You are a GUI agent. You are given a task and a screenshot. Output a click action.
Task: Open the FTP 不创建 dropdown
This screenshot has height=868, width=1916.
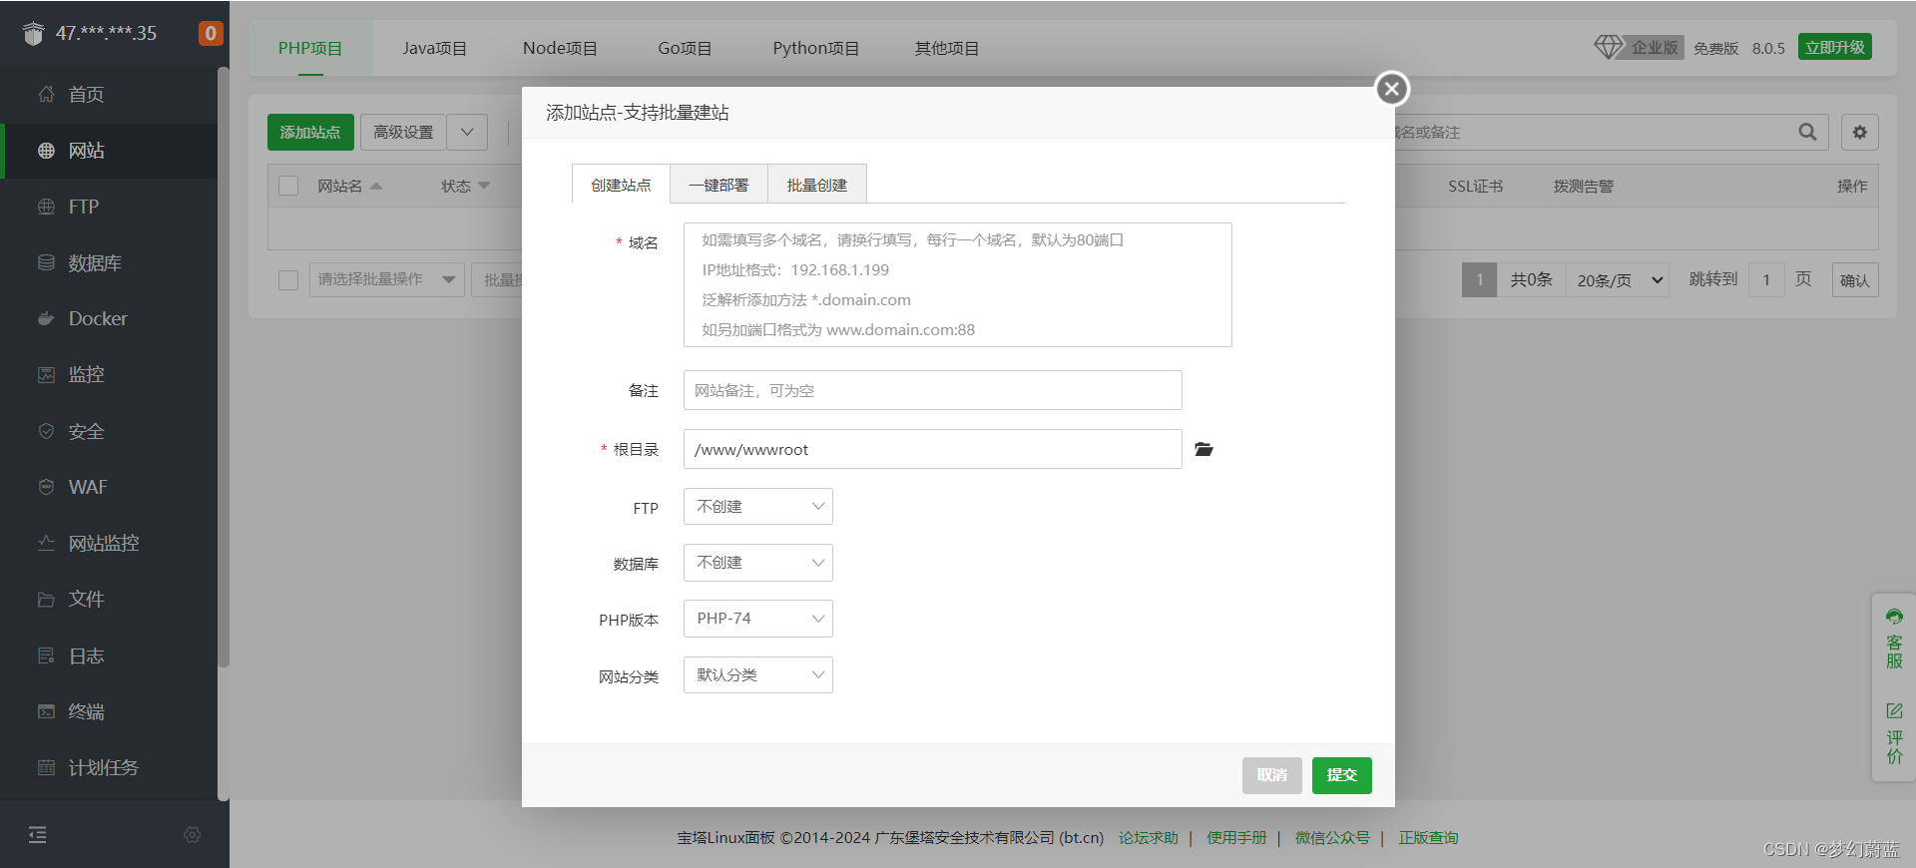pos(758,507)
